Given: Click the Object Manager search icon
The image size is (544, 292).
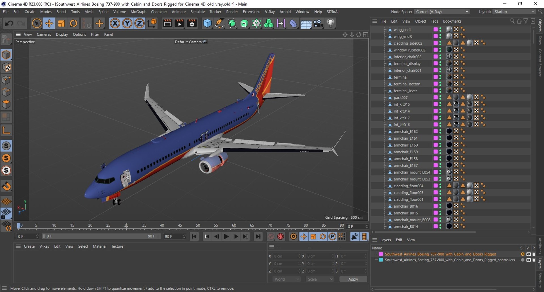Looking at the screenshot, I should pos(512,21).
